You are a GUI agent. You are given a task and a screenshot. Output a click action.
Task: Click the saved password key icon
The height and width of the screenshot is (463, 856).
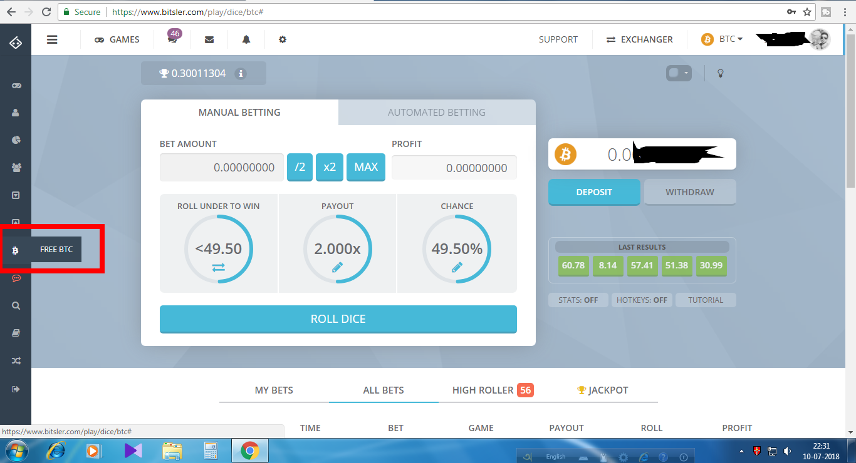792,12
